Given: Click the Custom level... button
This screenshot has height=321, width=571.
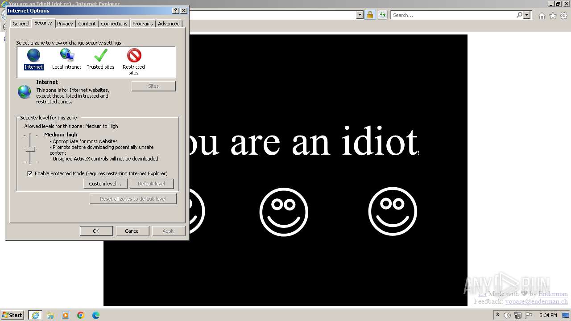Looking at the screenshot, I should (105, 184).
